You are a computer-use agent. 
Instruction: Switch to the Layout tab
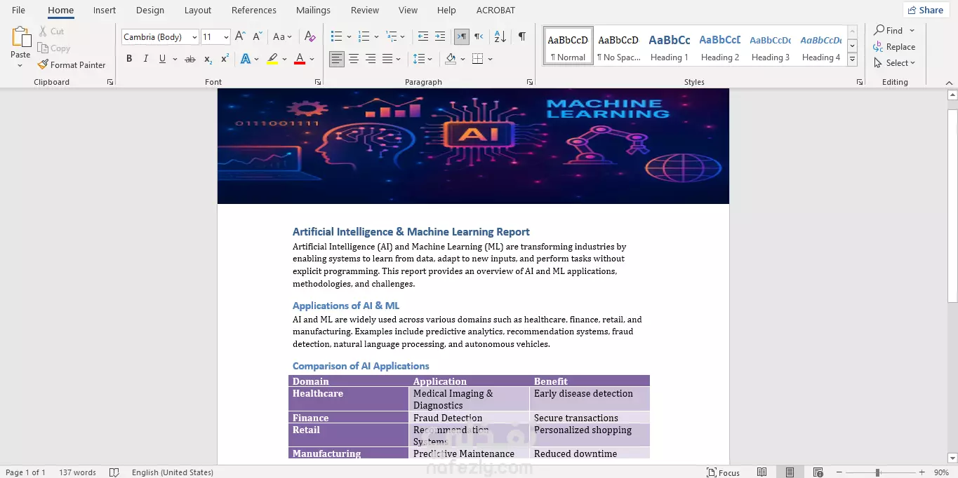(x=198, y=11)
